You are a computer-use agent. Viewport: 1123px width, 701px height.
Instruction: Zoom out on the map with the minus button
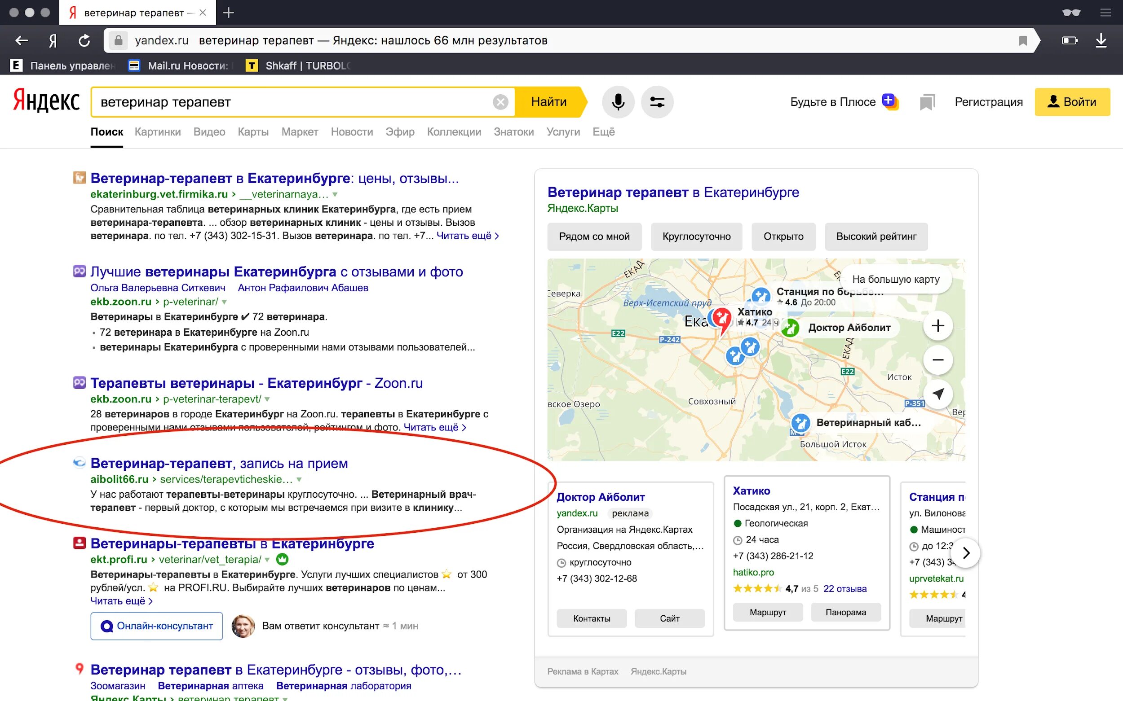click(x=937, y=360)
